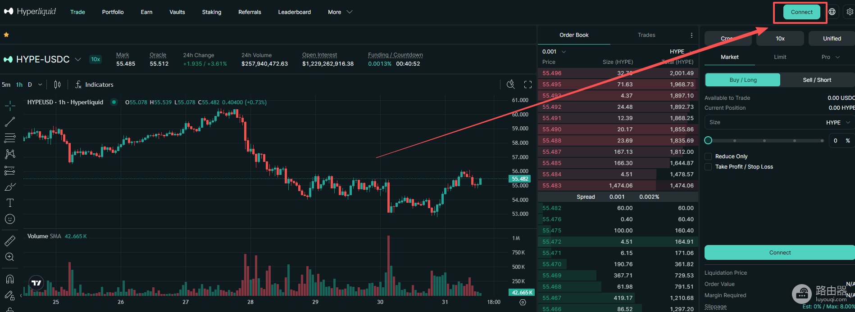Open the Portfolio page

coord(113,12)
